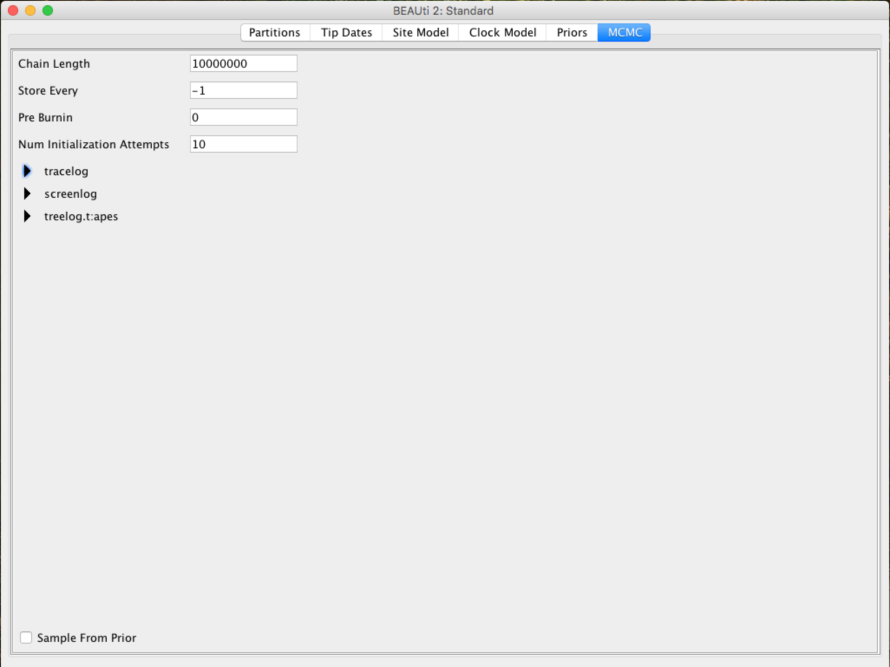The height and width of the screenshot is (667, 890).
Task: Click the Chain Length label
Action: tap(54, 64)
